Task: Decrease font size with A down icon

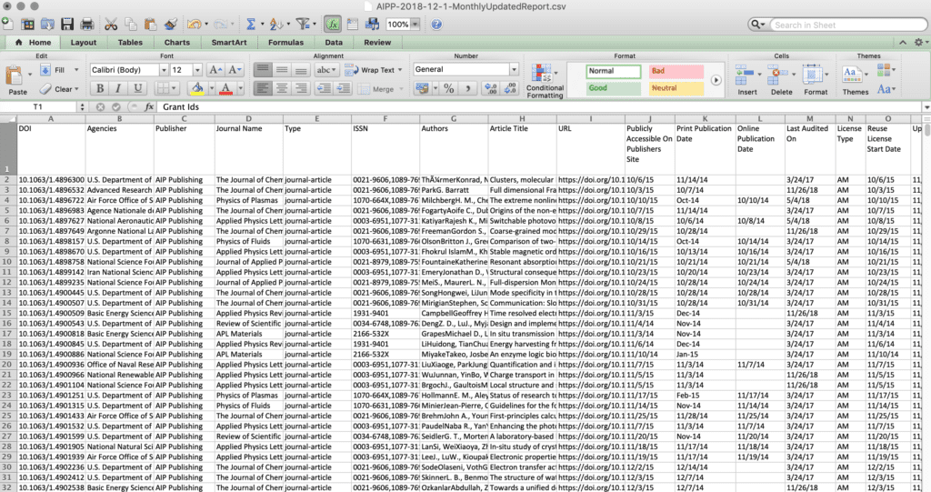Action: click(x=235, y=70)
